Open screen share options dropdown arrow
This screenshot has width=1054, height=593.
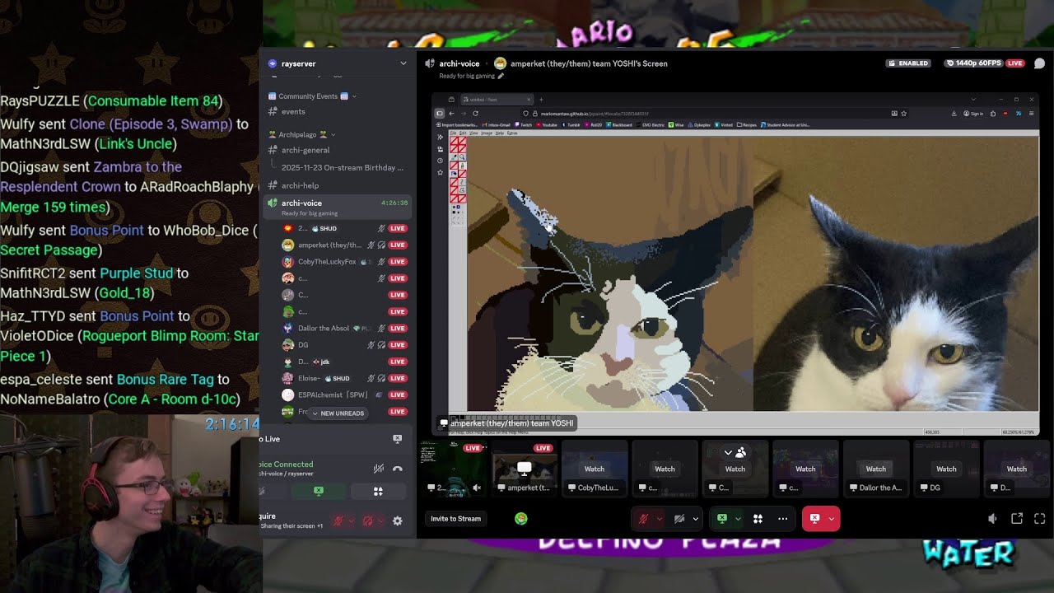738,519
